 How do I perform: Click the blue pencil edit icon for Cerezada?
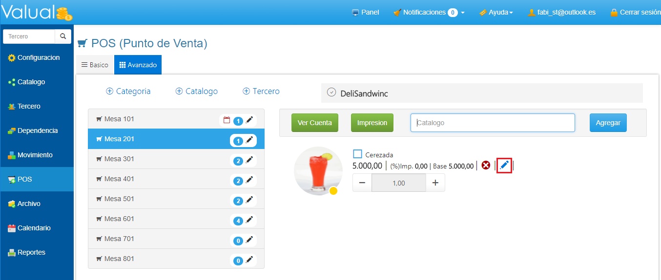click(x=504, y=166)
